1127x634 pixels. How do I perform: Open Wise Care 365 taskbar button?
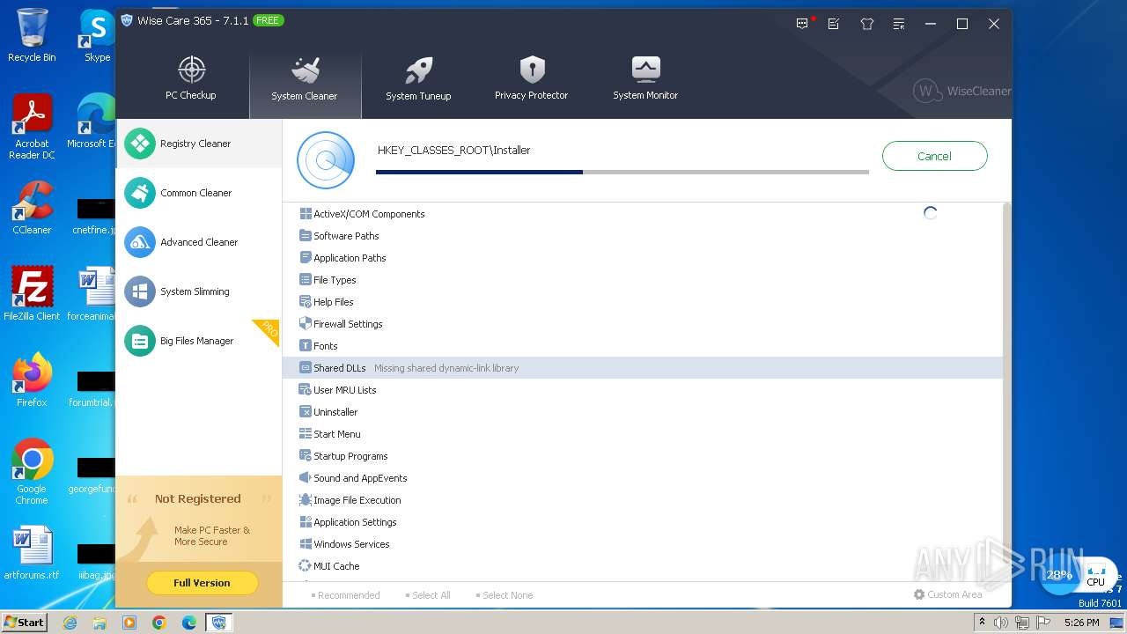[x=219, y=623]
